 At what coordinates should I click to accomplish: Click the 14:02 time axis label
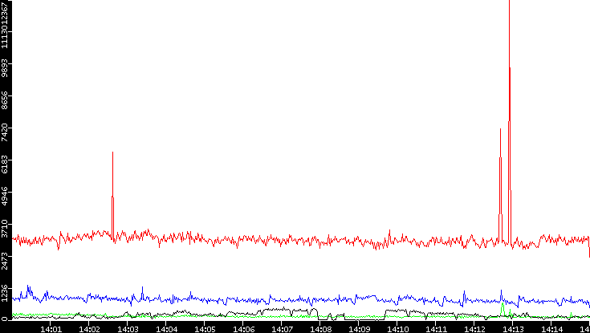(89, 329)
